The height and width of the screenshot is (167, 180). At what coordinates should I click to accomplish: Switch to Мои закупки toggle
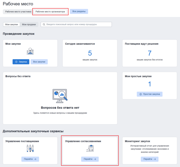click(x=12, y=24)
